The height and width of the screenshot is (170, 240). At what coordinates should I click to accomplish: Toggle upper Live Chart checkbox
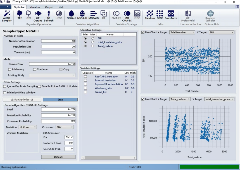click(143, 32)
